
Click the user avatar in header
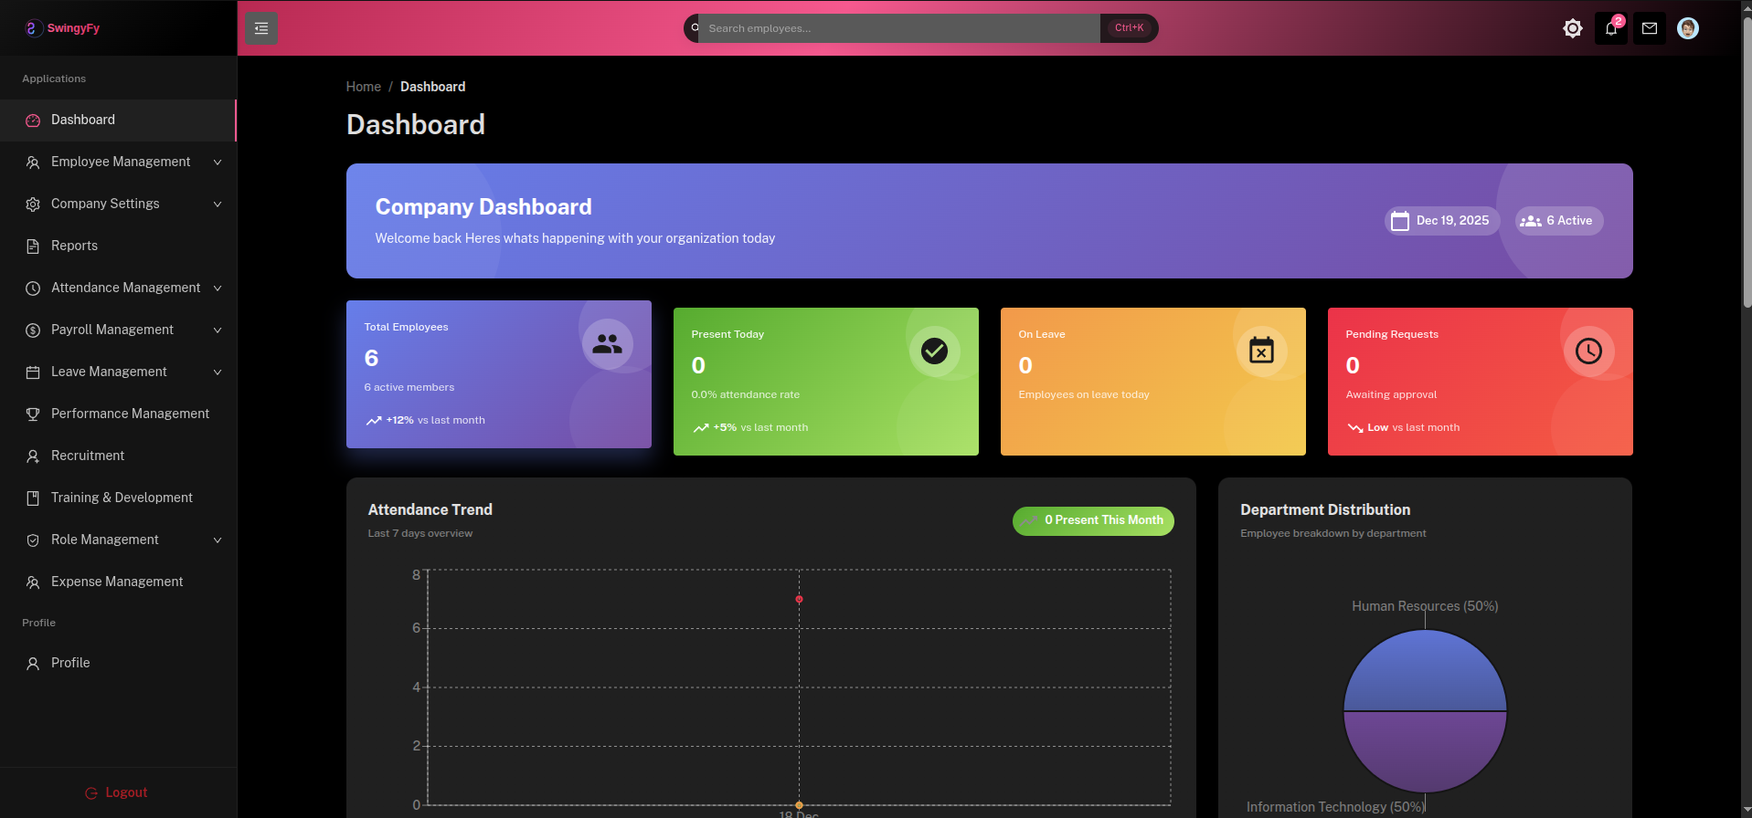(1687, 28)
